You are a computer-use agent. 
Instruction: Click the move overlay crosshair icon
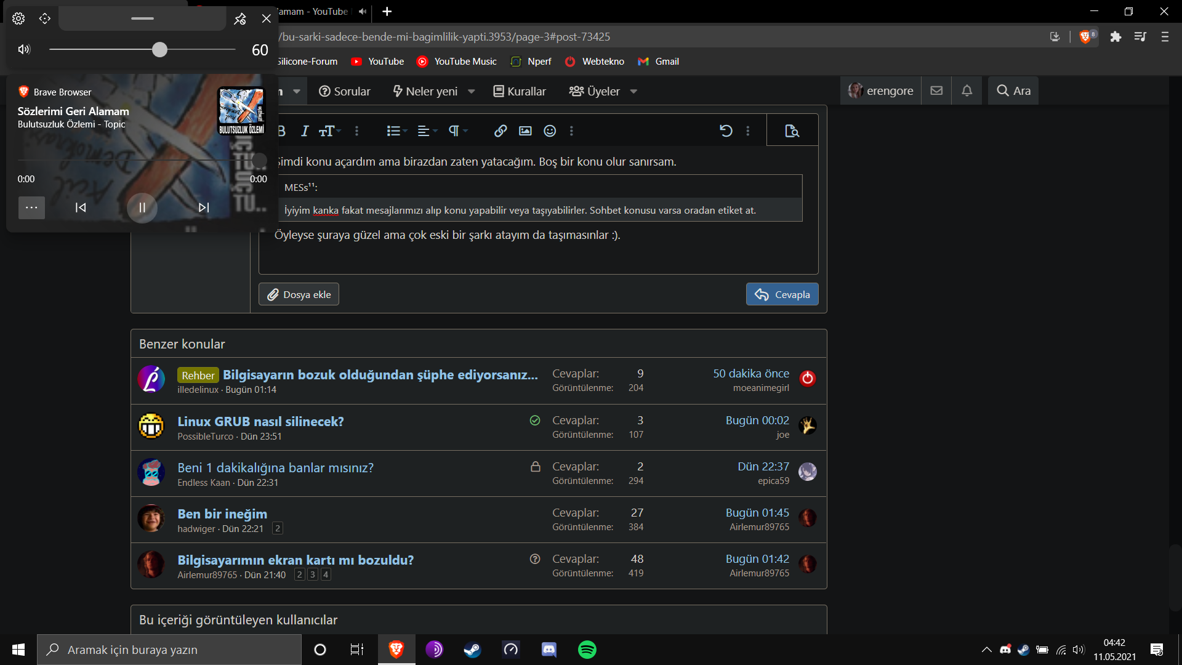coord(45,18)
